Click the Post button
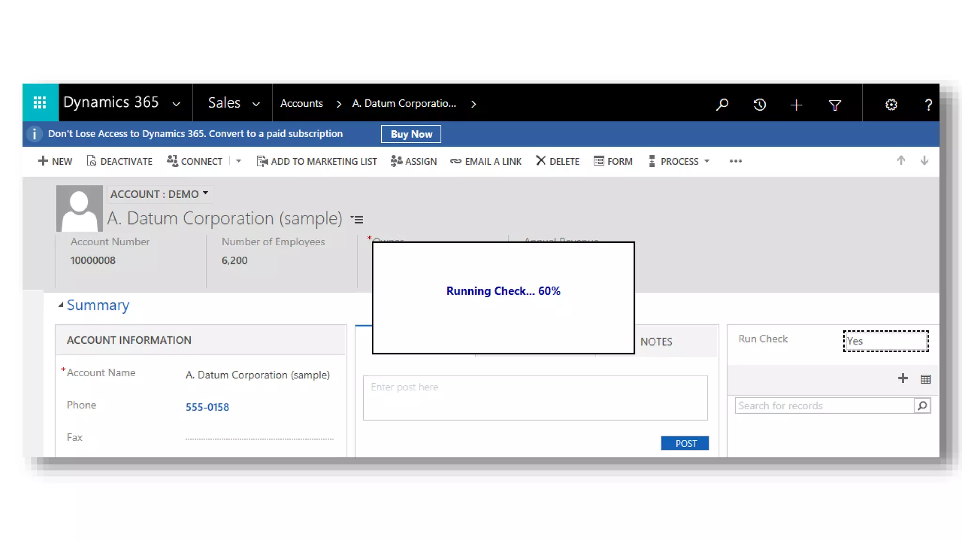The height and width of the screenshot is (541, 962). (685, 443)
